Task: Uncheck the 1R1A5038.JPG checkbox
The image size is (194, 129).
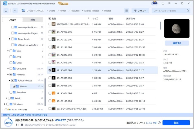Action: (x=50, y=70)
